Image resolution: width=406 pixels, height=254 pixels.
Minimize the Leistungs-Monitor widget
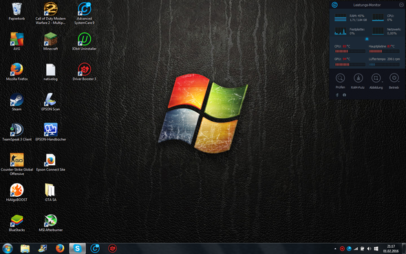click(400, 5)
